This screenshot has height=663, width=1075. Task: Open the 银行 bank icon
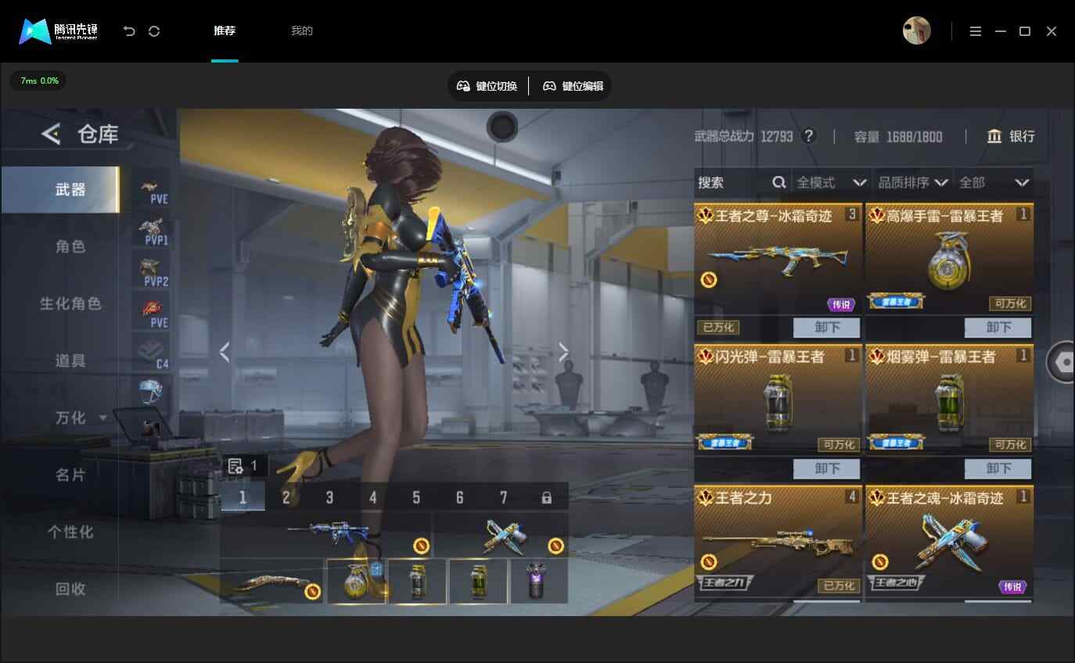pyautogui.click(x=994, y=136)
